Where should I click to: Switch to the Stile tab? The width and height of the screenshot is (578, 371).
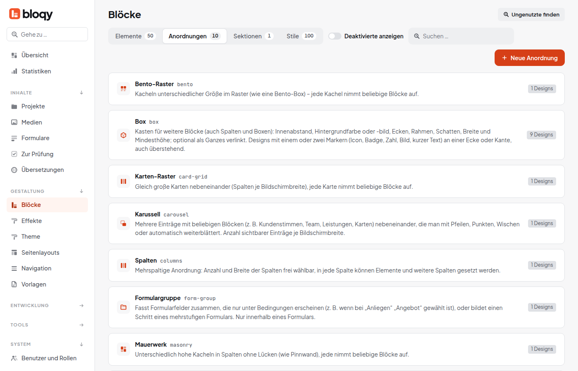click(301, 36)
